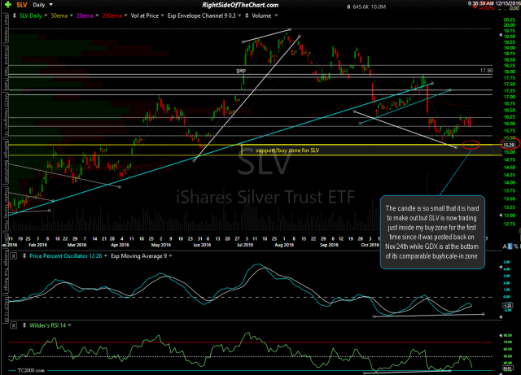Open Exp Moving Average 9 dropdown

pos(170,256)
